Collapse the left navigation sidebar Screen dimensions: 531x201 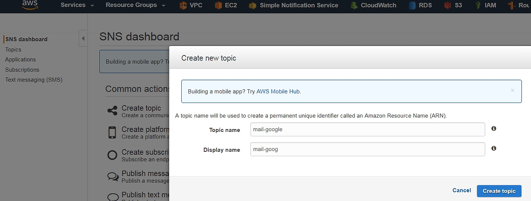point(83,38)
